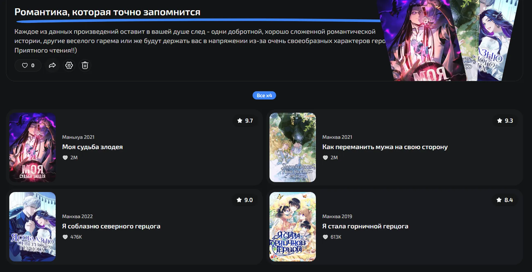Image resolution: width=532 pixels, height=272 pixels.
Task: Click collection title Романтика, которая точно запомнится
Action: click(107, 12)
